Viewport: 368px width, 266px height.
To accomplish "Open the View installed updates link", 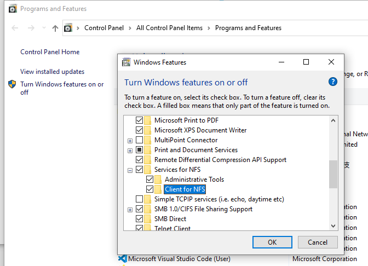I will click(52, 72).
